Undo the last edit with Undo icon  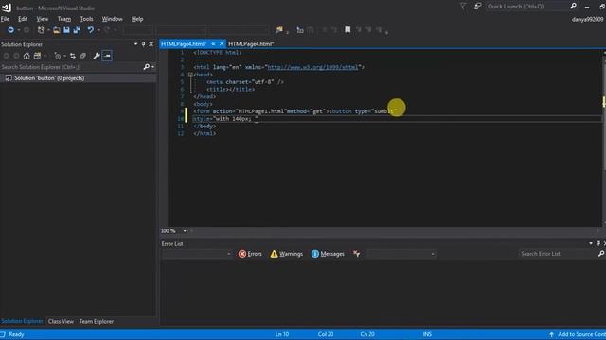[91, 30]
